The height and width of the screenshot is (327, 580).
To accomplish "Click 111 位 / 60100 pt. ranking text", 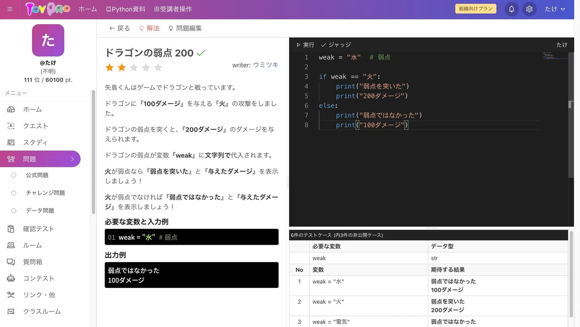I will pos(48,79).
